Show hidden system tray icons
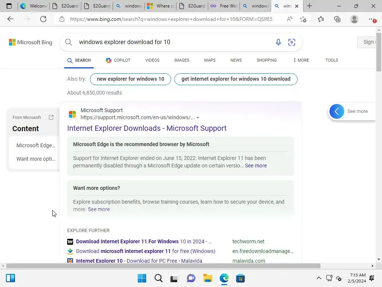Image resolution: width=382 pixels, height=287 pixels. tap(319, 278)
